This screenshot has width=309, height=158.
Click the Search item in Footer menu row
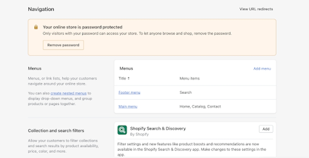[x=186, y=92]
